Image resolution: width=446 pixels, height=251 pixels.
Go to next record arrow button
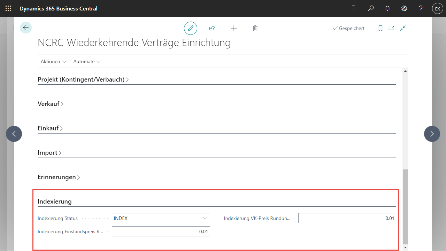[x=432, y=134]
